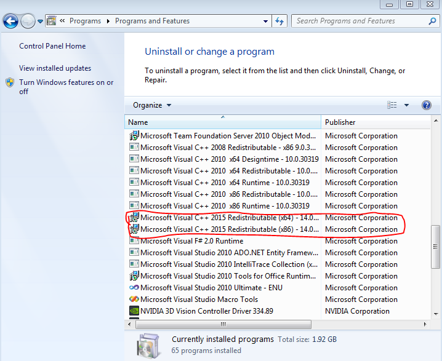Open recent pages dropdown beside Forward arrow

tap(40, 21)
